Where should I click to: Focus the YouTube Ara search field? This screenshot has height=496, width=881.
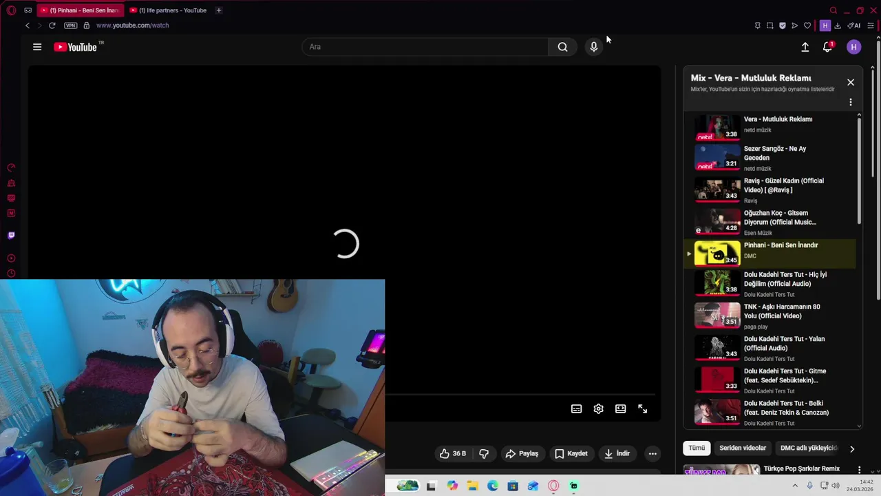click(x=425, y=47)
